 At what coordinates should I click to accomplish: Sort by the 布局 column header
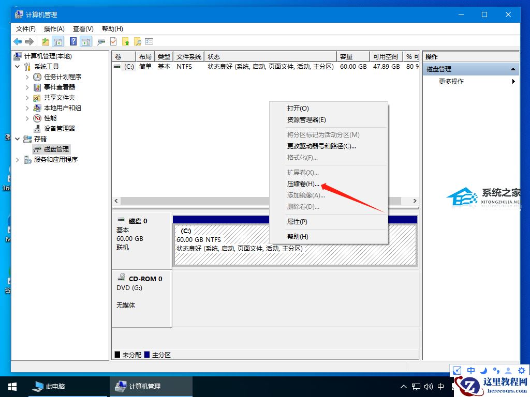pos(145,56)
